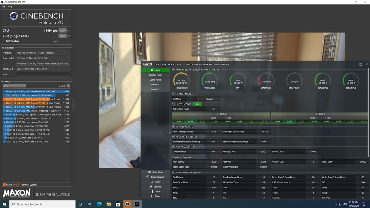
Task: Collapse the Voltage Controls subsection
Action: (x=173, y=157)
